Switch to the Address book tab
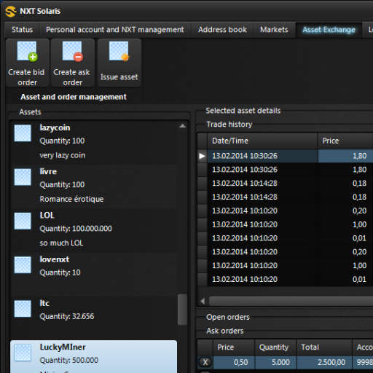Viewport: 373px width, 373px height. tap(222, 30)
